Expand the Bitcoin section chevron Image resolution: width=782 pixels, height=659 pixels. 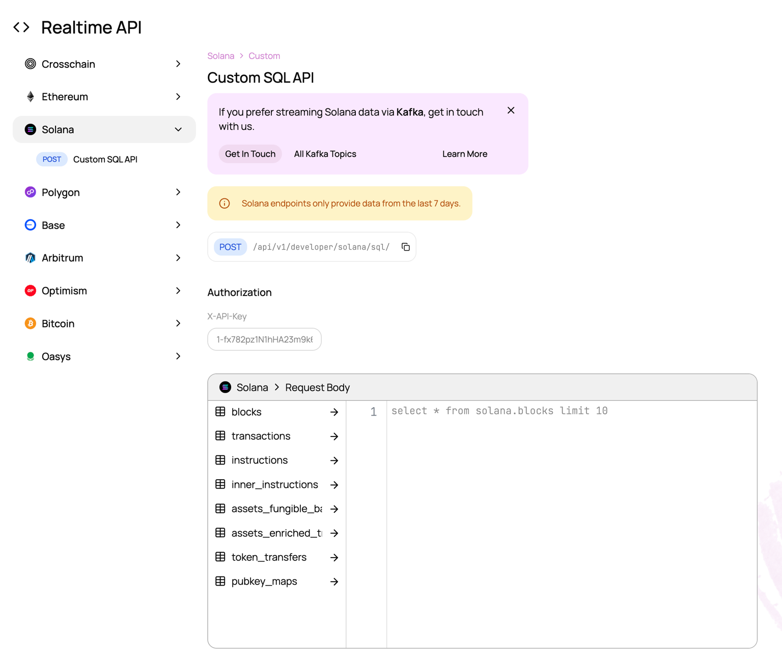[x=178, y=323]
